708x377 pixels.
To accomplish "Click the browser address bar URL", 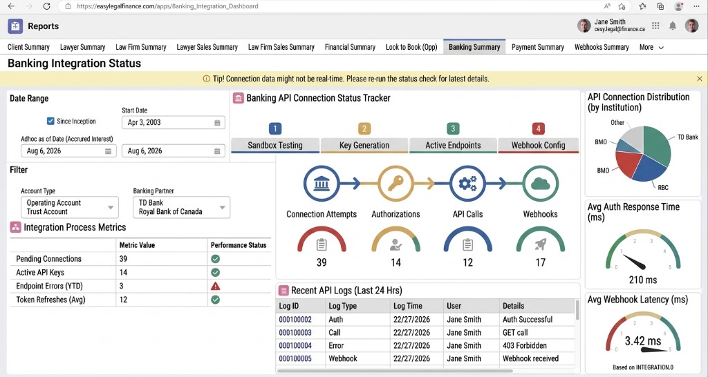I will [x=167, y=6].
